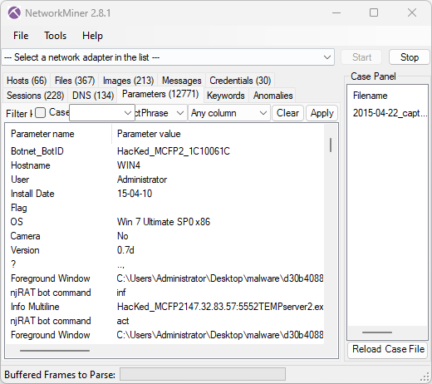Select the question mark parameter row

point(164,264)
